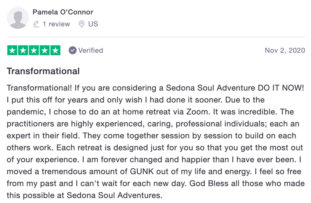
Task: Open the bold "Transformational" review title
Action: pos(43,71)
